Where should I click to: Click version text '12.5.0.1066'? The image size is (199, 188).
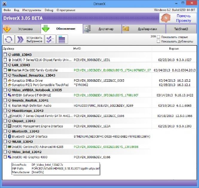click(184, 116)
